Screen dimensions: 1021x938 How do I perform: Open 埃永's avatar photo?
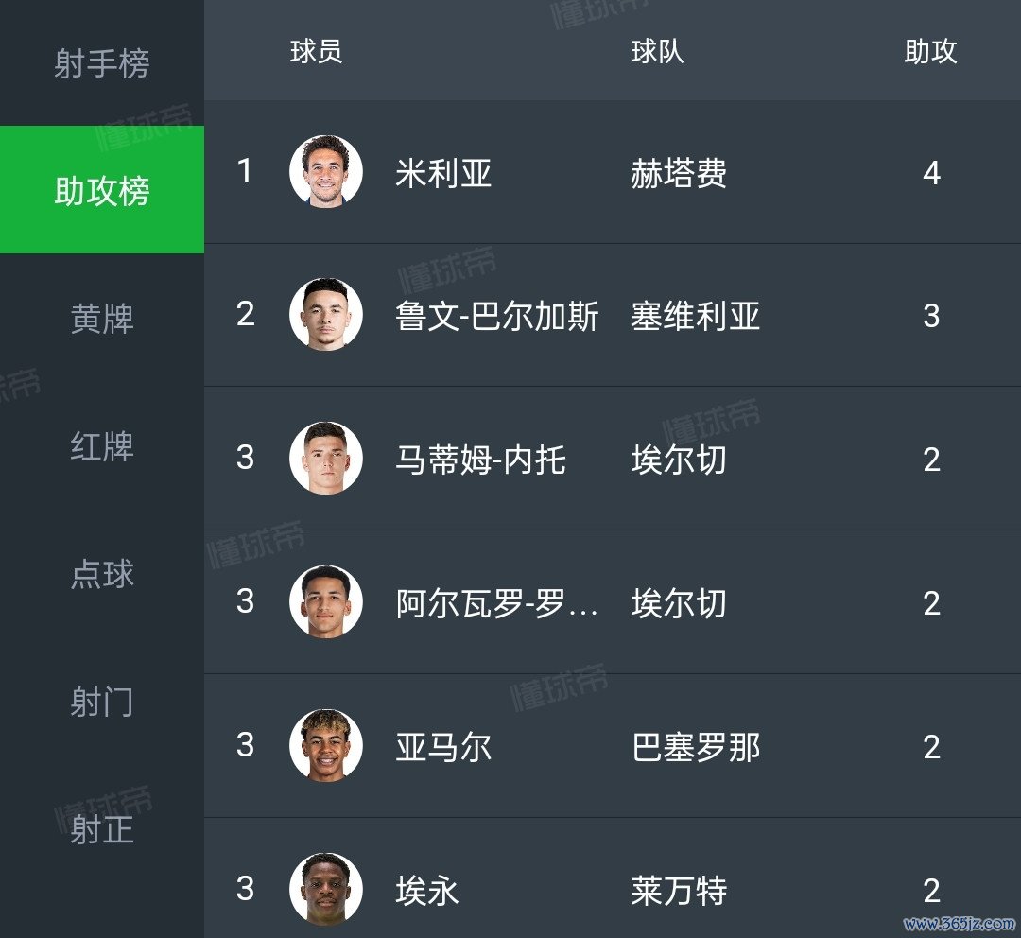click(x=326, y=889)
